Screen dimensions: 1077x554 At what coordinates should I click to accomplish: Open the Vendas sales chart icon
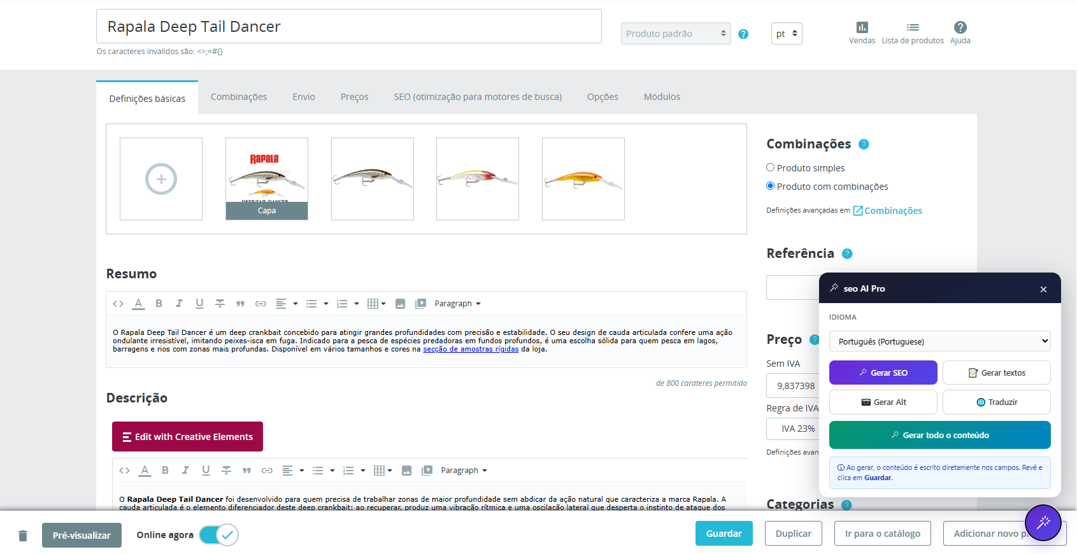point(862,27)
